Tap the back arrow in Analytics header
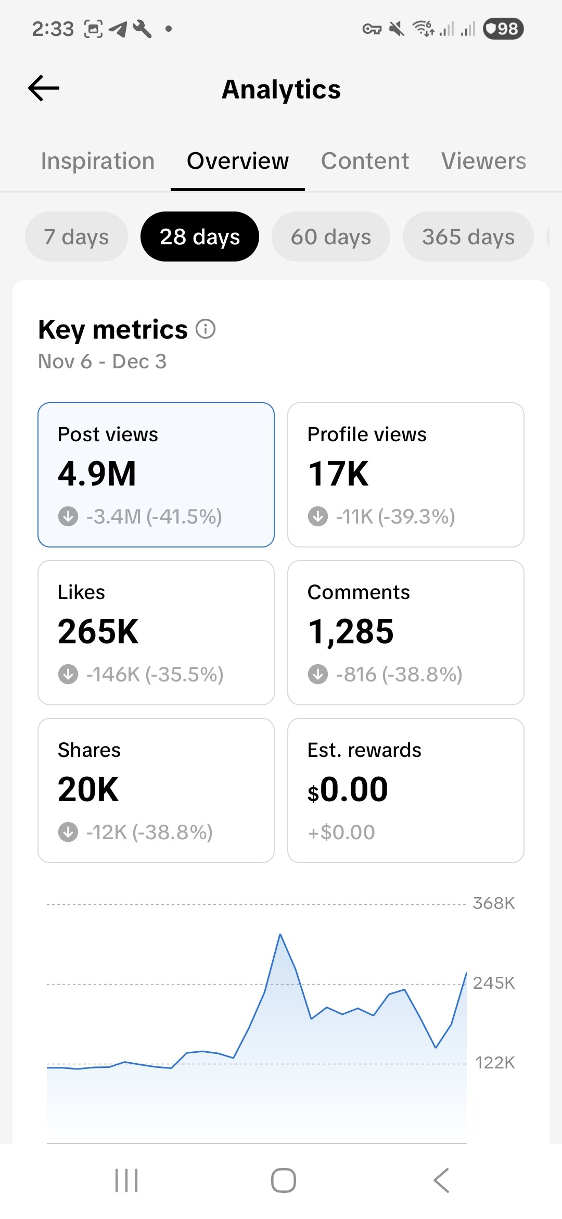 click(x=44, y=88)
